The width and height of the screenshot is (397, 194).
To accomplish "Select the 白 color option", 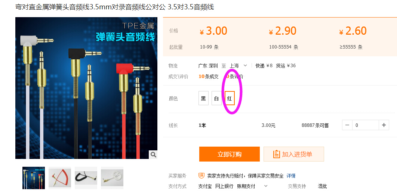I will (x=216, y=98).
